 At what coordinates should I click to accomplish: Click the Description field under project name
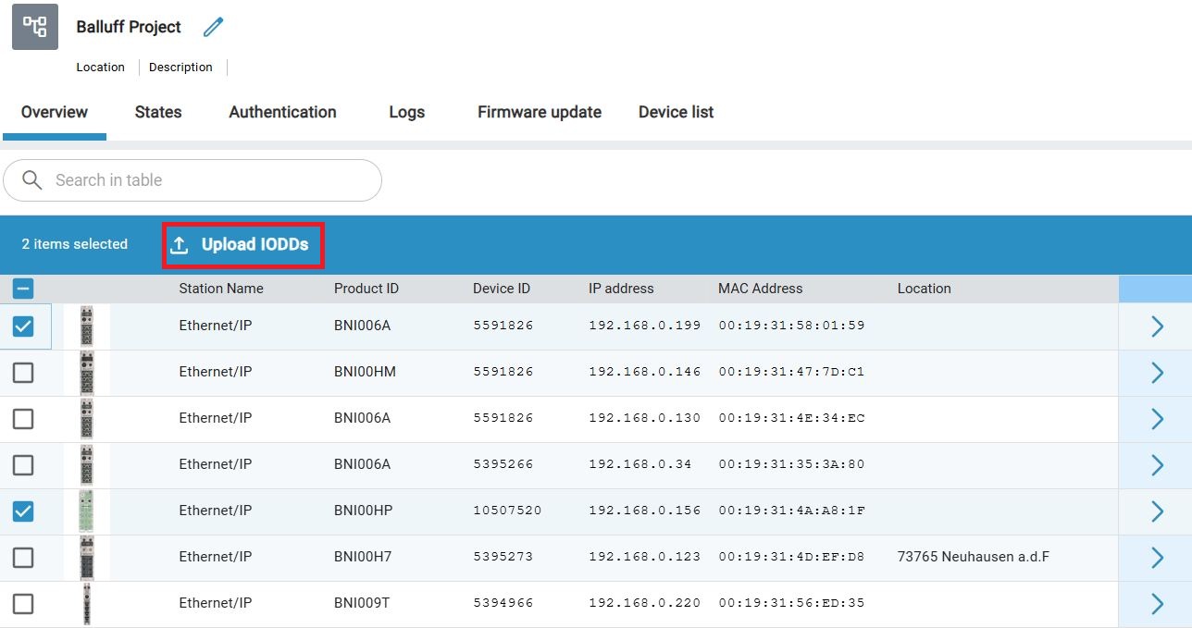point(181,68)
